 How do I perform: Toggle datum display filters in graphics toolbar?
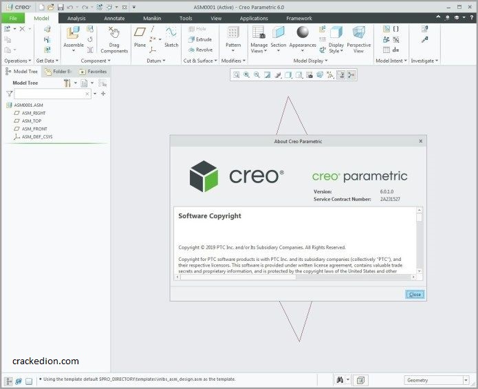click(330, 75)
